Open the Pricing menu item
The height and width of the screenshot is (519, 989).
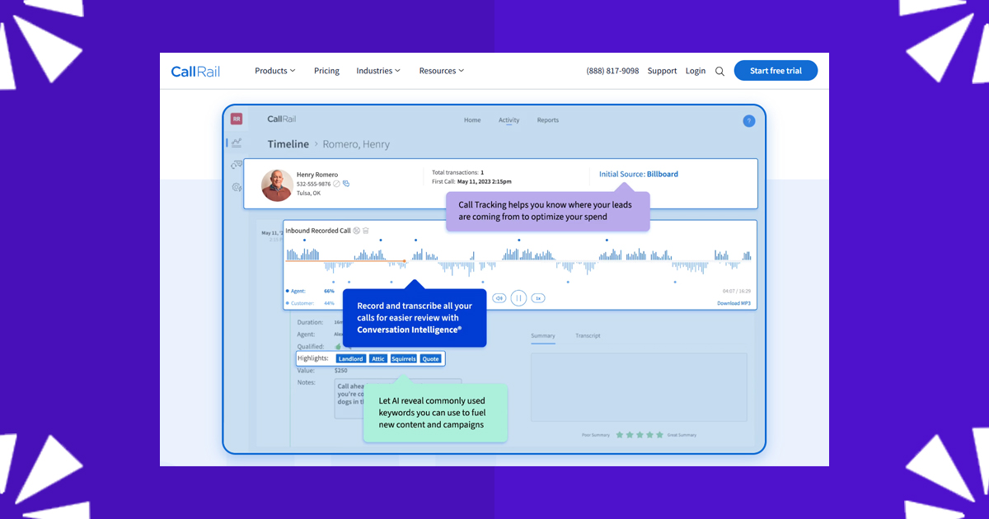tap(326, 71)
